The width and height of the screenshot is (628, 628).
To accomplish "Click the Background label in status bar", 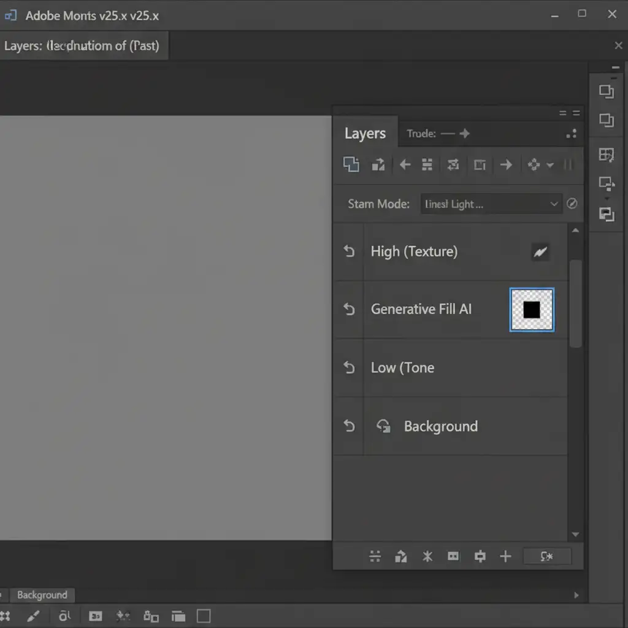I will coord(42,595).
